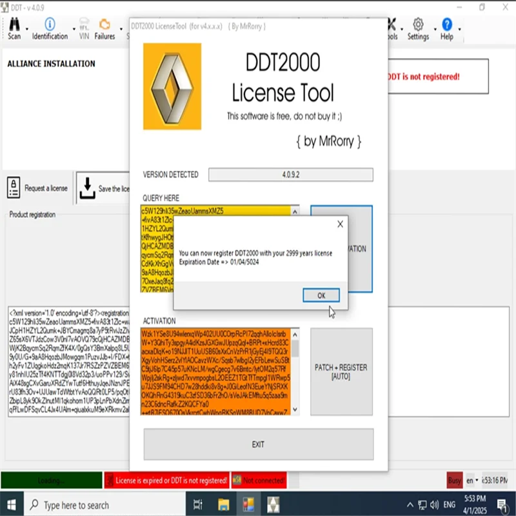Screen dimensions: 516x516
Task: Click the EXIT button
Action: click(x=259, y=444)
